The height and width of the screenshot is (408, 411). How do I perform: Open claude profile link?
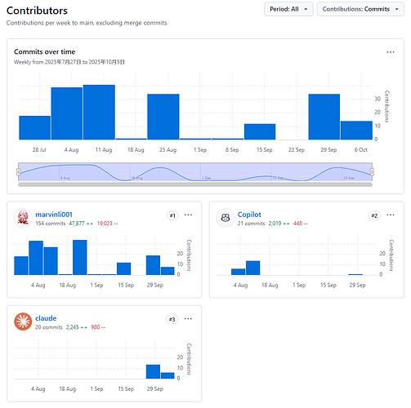click(46, 318)
